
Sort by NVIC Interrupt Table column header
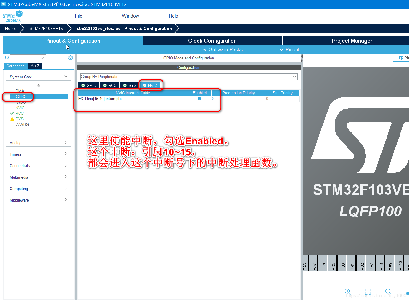tap(133, 93)
